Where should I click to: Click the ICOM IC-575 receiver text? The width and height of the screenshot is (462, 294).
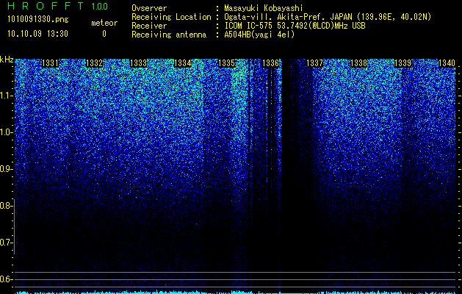[295, 26]
